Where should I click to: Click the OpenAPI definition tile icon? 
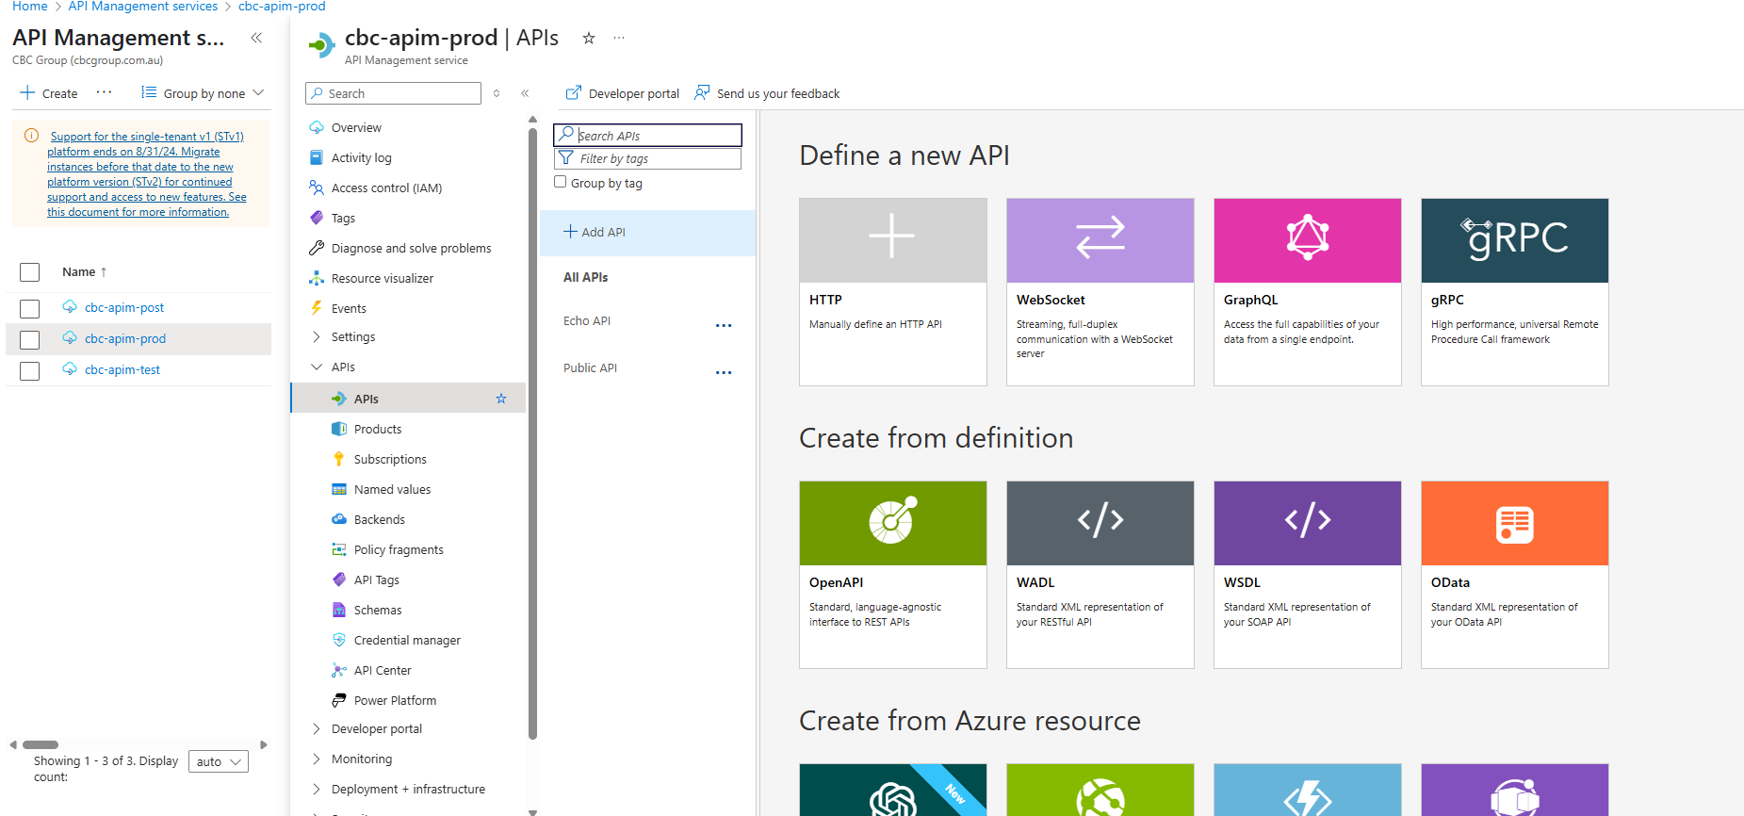coord(892,522)
